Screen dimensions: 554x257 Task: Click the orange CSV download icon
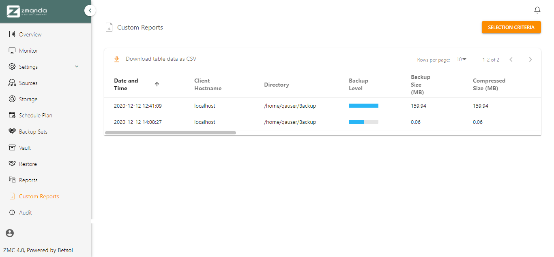[x=117, y=59]
